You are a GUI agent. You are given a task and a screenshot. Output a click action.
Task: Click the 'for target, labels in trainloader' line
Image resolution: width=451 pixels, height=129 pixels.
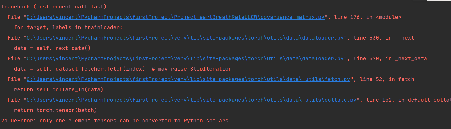tap(68, 28)
